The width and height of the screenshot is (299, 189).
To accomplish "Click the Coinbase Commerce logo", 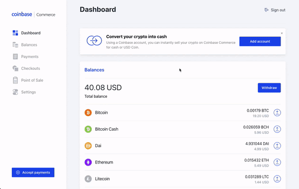I will tap(33, 14).
